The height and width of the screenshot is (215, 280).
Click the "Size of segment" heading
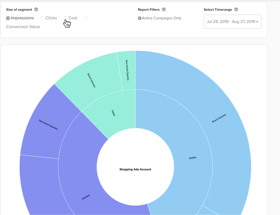point(19,10)
